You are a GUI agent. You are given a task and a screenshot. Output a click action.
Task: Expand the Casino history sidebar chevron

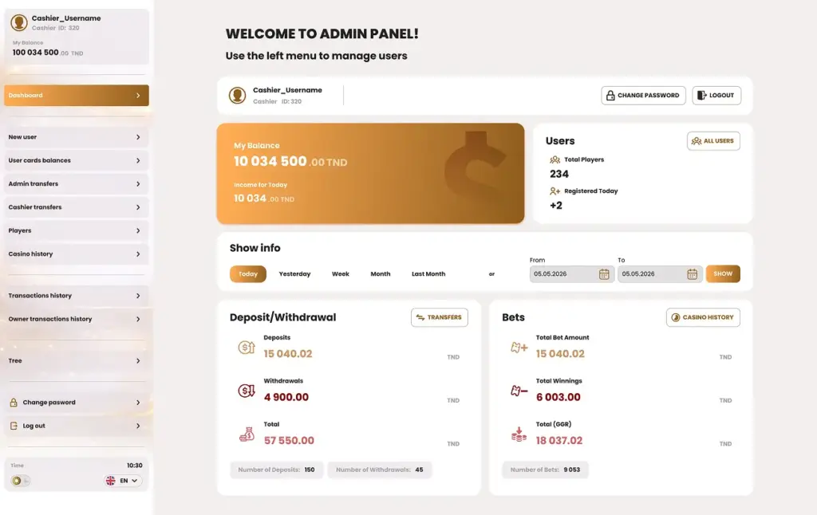coord(138,254)
